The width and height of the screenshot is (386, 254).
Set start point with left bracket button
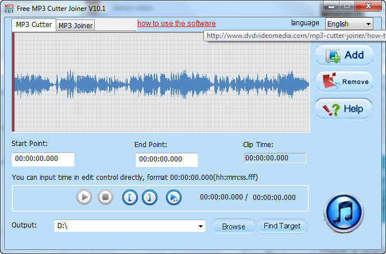tap(130, 197)
